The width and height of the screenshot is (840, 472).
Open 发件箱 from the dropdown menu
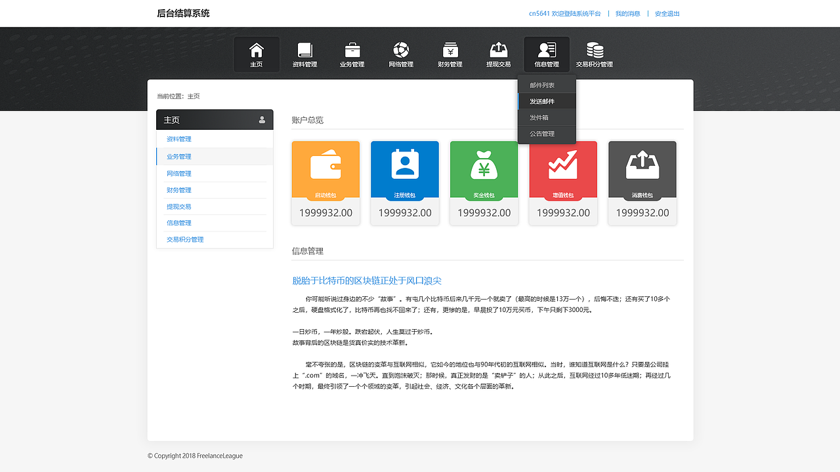pos(547,117)
